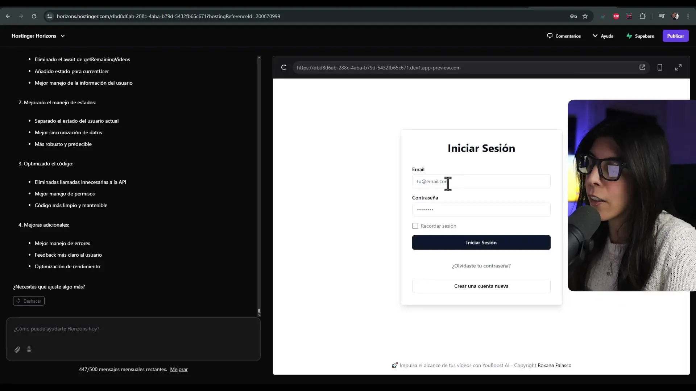Open the Chrome profile avatar
Screen dimensions: 696x391
point(675,16)
